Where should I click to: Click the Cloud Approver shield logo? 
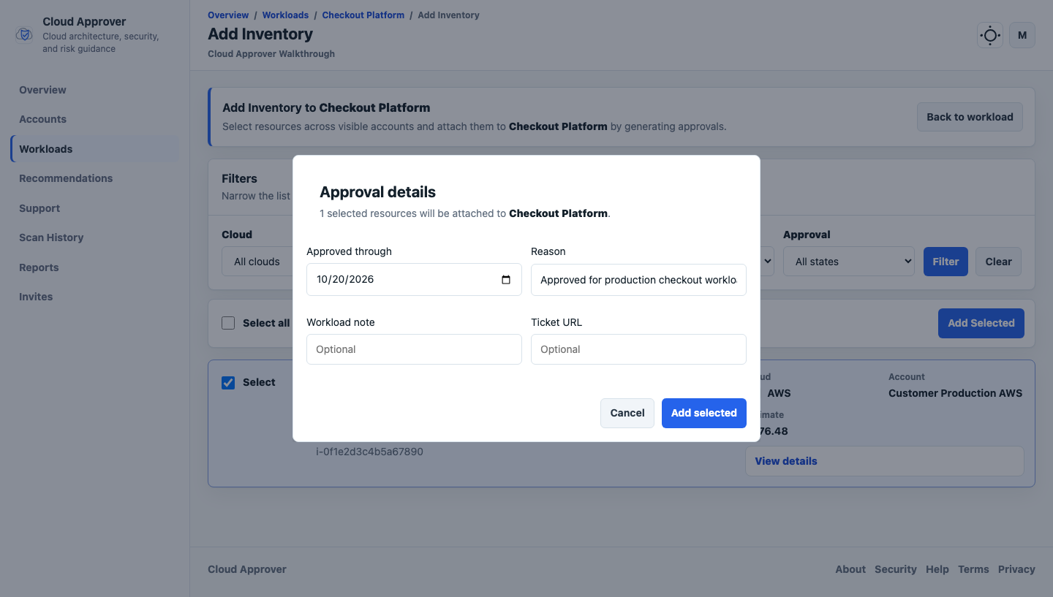pos(24,34)
